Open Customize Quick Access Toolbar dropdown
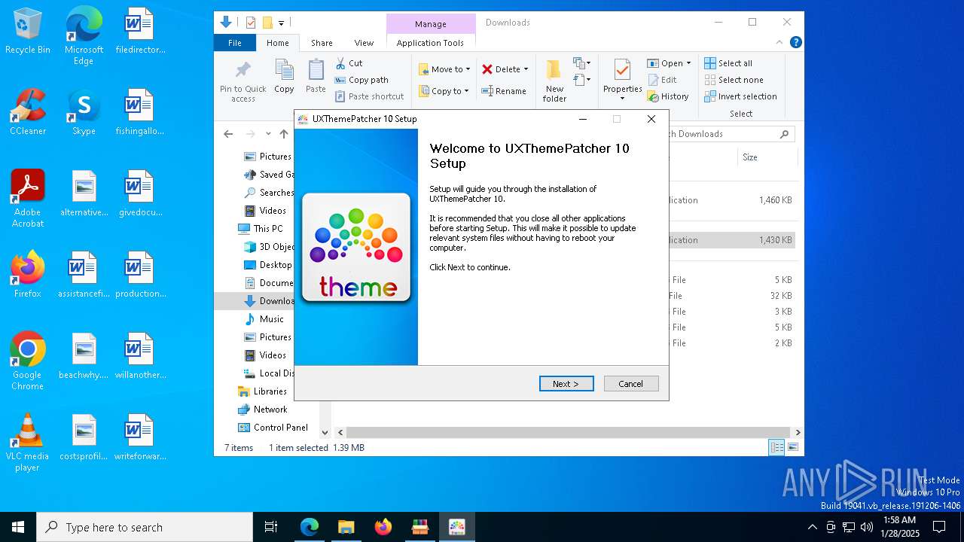 281,23
